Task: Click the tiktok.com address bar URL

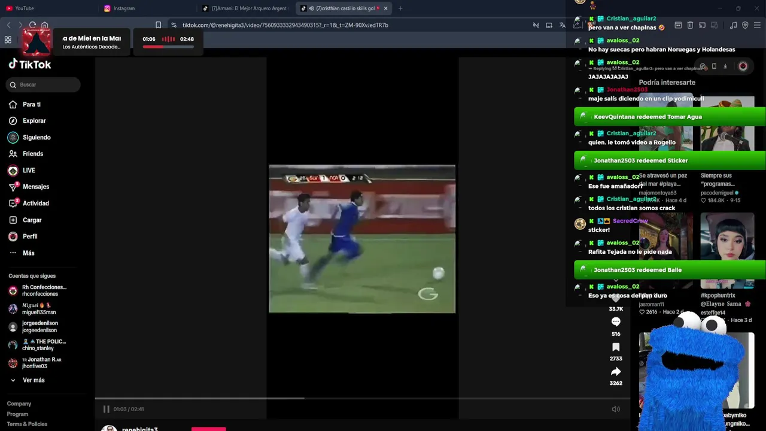Action: point(285,25)
